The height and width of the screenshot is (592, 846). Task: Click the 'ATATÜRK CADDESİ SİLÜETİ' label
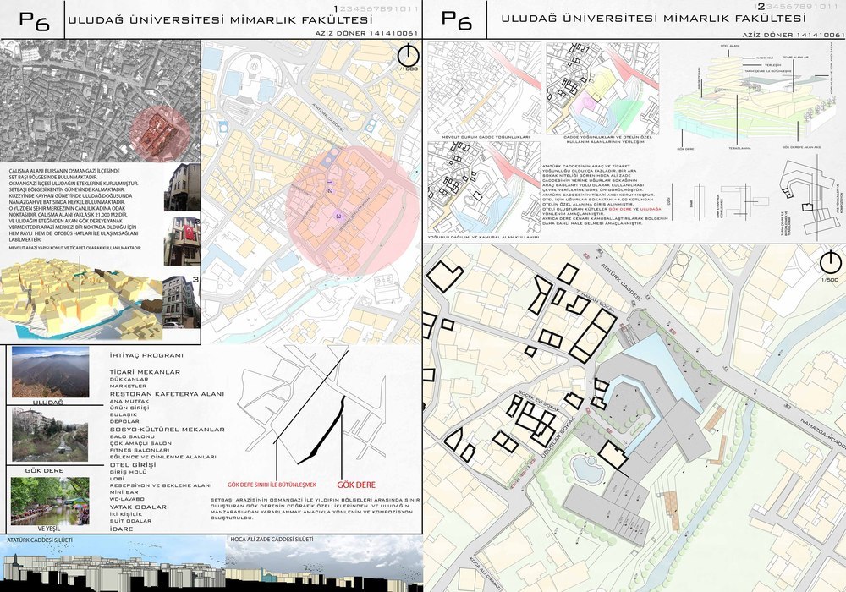point(40,540)
